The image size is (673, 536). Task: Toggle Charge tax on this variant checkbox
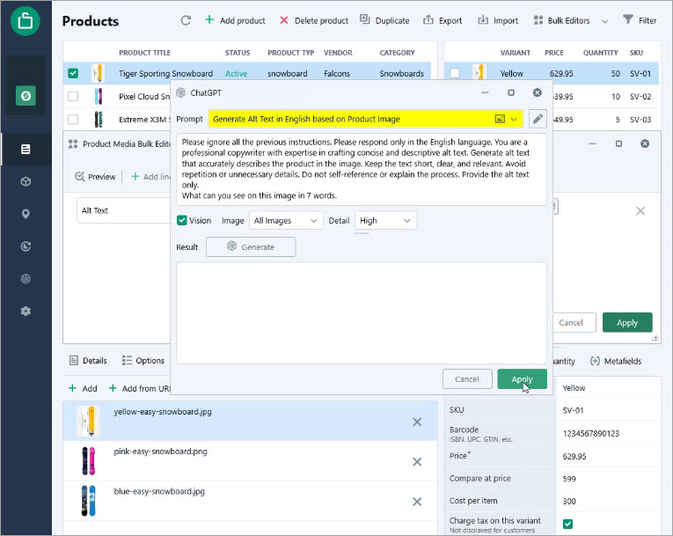pyautogui.click(x=567, y=524)
